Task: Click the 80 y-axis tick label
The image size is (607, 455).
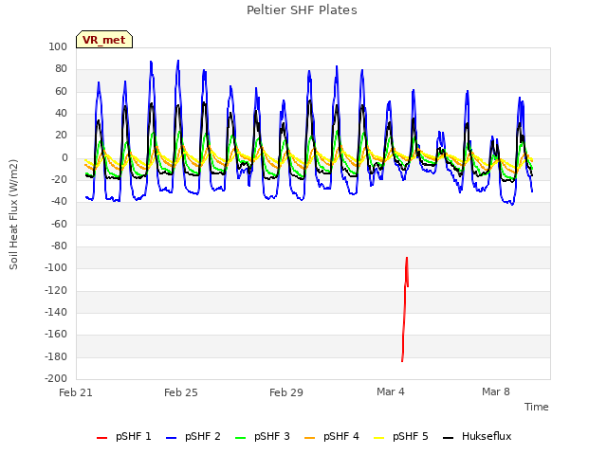Action: point(61,69)
